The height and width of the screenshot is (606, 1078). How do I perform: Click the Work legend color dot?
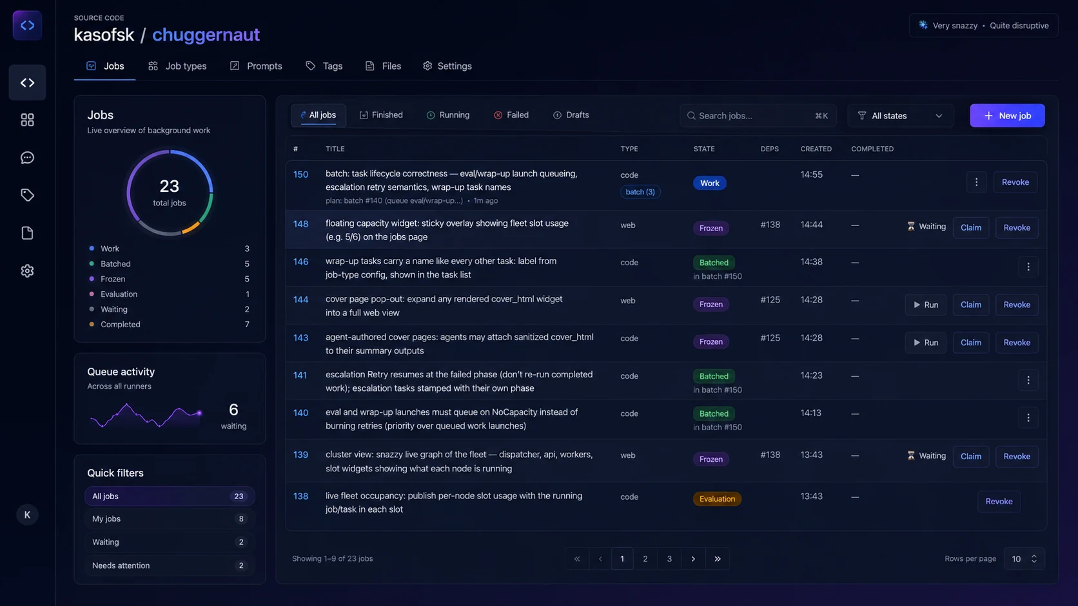point(92,249)
